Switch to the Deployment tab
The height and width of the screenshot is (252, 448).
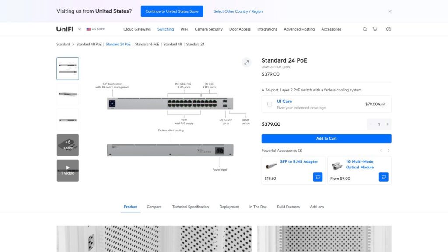point(229,207)
